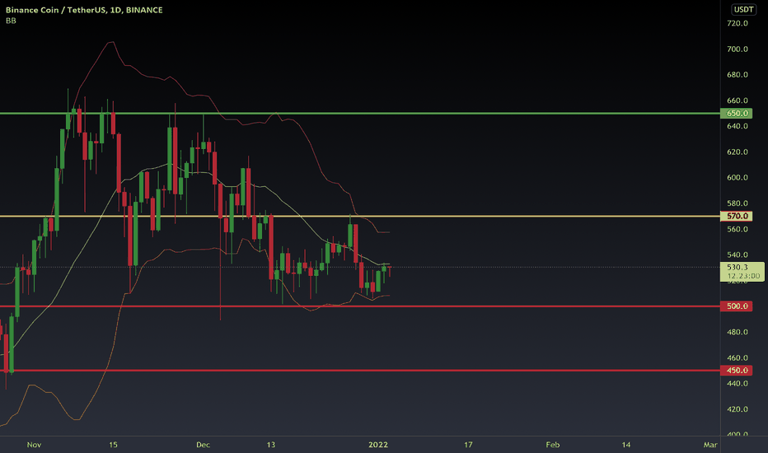Click the Nov date on time axis
This screenshot has width=768, height=453.
(34, 445)
